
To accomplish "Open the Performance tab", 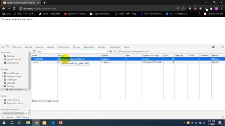I will 63,47.
